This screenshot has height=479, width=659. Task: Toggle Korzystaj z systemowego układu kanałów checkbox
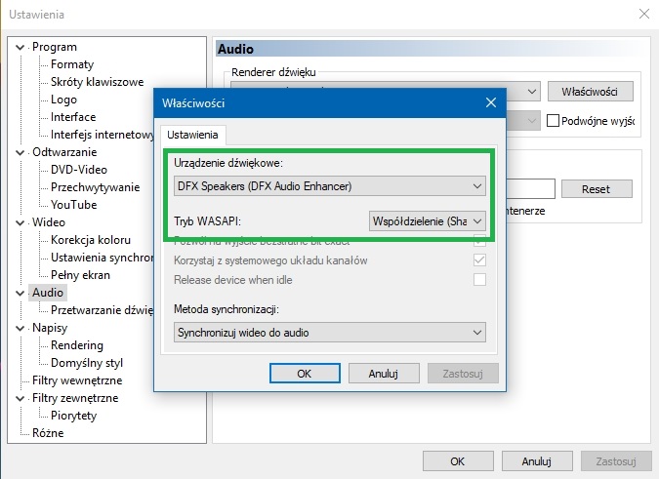479,260
